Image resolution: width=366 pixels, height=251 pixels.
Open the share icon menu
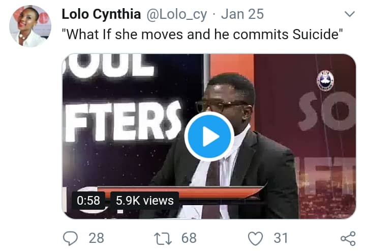tap(347, 237)
